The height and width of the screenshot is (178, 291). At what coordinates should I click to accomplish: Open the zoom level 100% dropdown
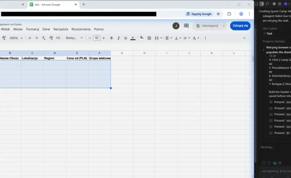pos(16,38)
